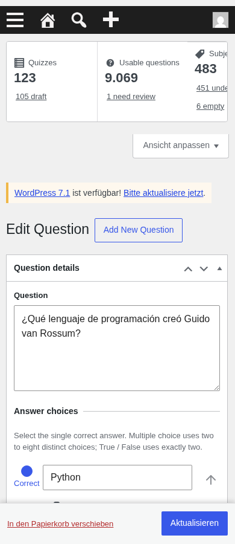Mark Python as the correct answer

click(27, 471)
